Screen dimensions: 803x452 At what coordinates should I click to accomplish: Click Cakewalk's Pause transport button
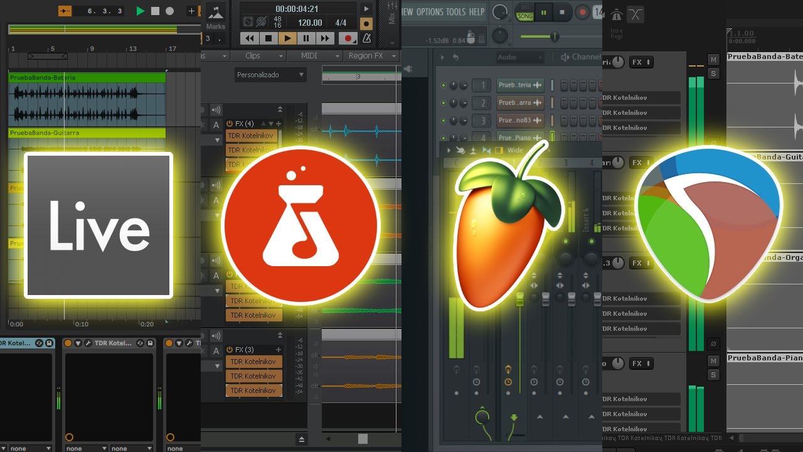tap(306, 38)
